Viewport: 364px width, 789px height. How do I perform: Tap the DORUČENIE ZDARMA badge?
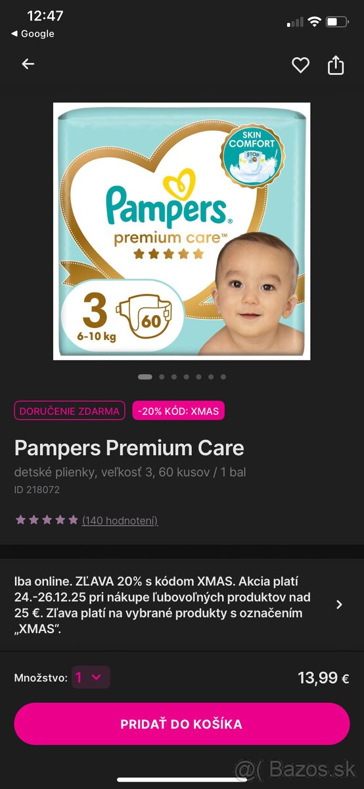[70, 411]
